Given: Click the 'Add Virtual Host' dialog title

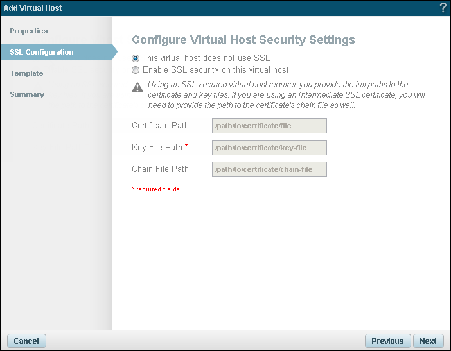Looking at the screenshot, I should tap(33, 8).
